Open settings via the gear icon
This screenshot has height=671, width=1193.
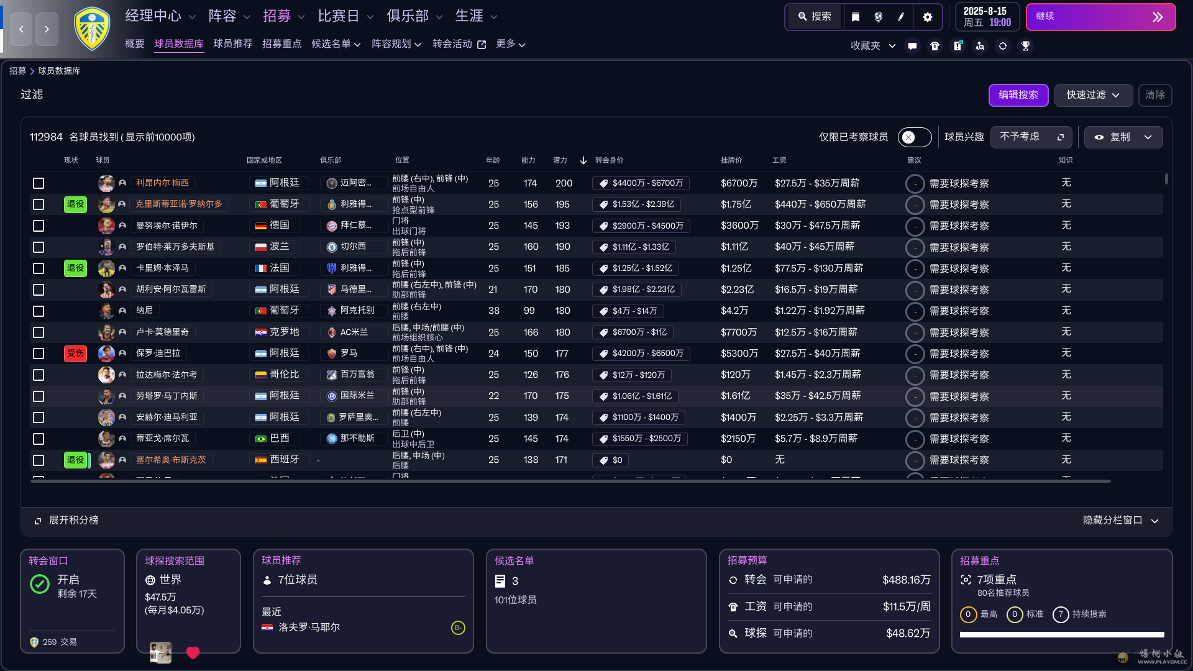click(x=928, y=17)
